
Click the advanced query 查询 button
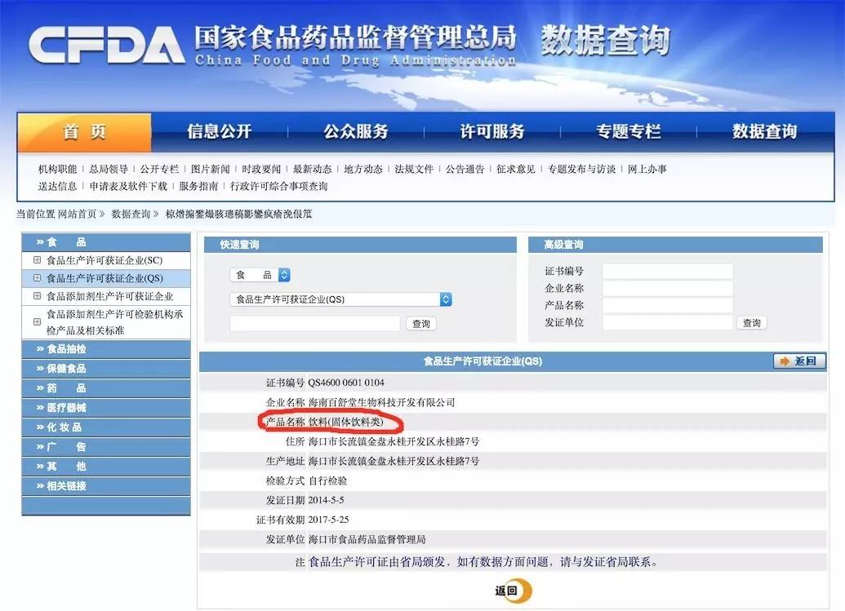click(750, 322)
